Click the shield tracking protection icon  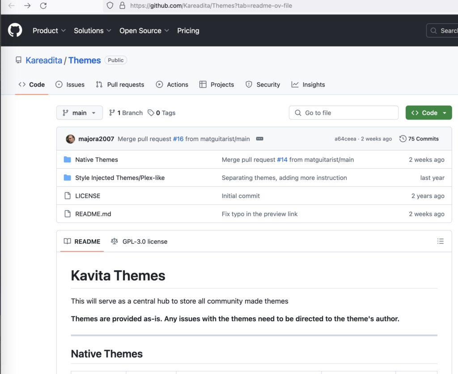click(x=110, y=5)
